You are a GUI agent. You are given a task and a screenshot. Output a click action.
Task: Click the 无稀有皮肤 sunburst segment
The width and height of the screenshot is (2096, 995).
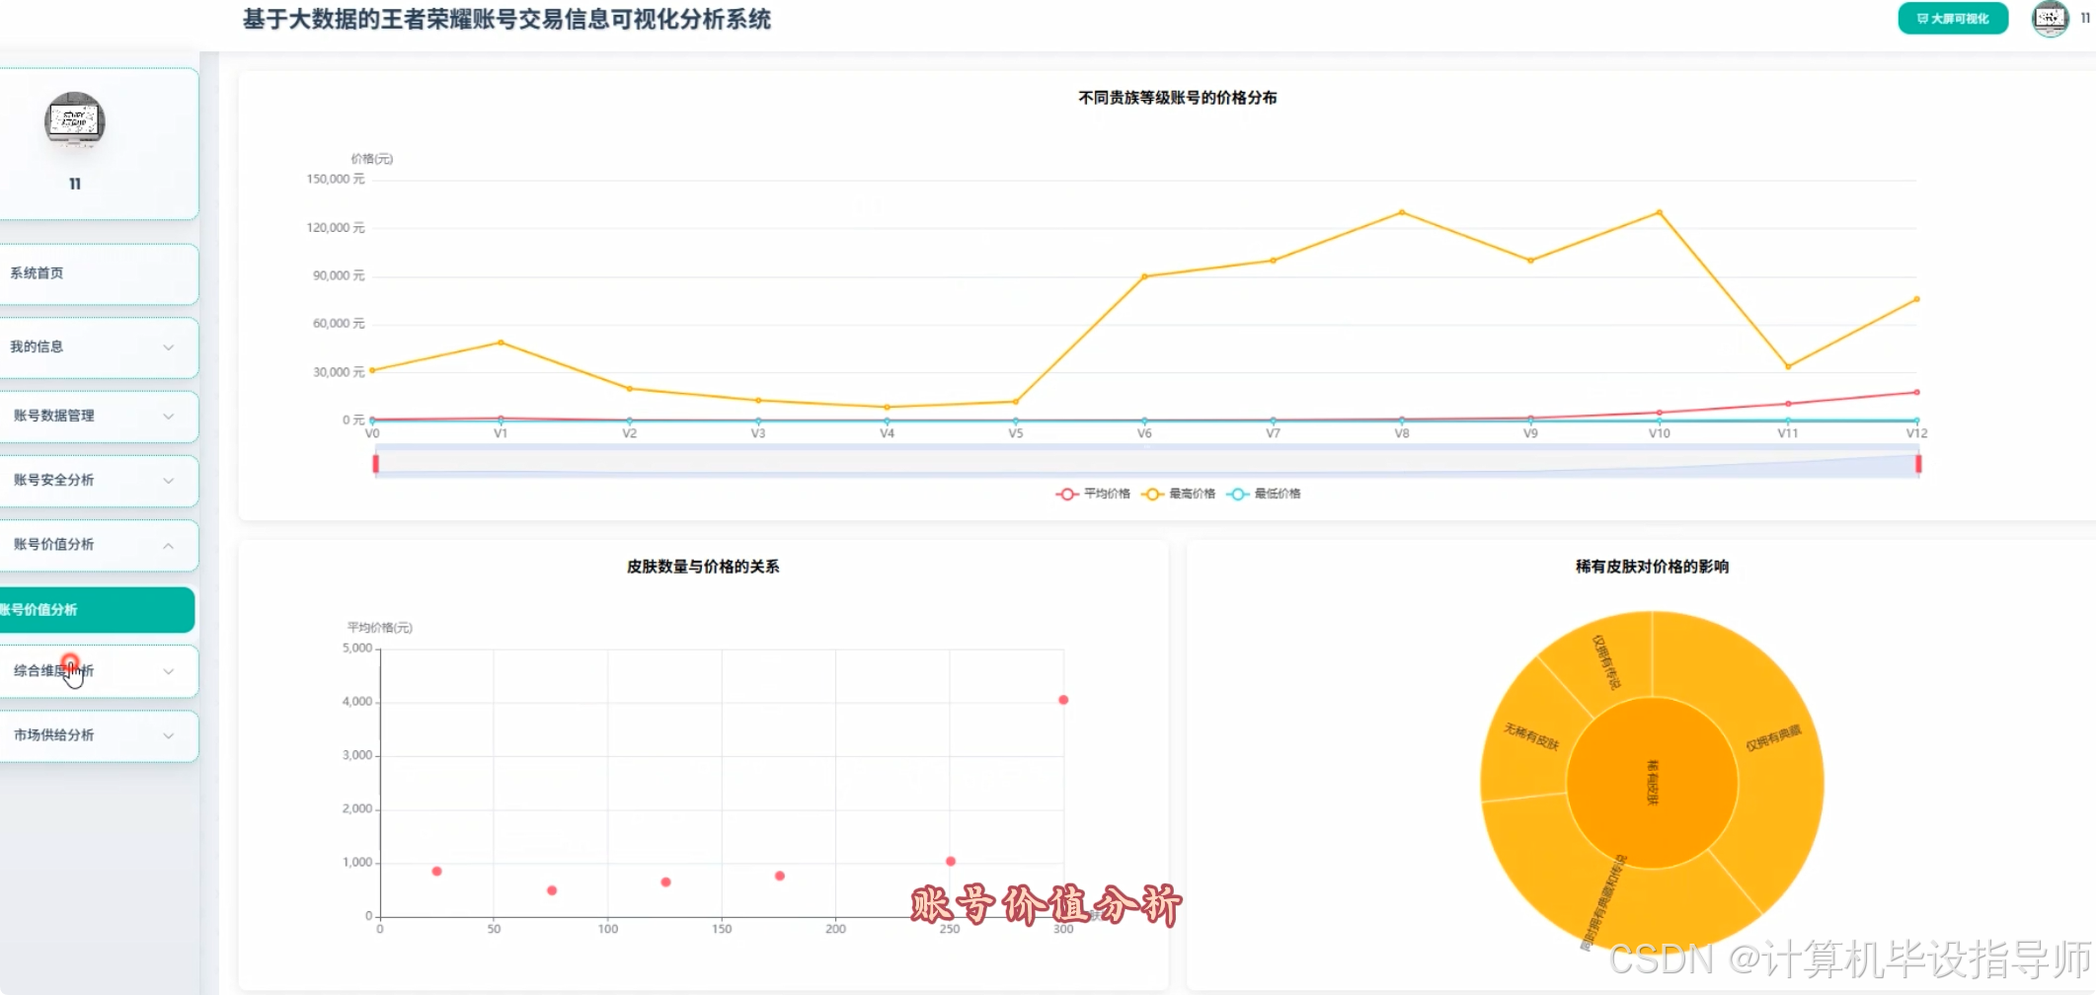(1530, 736)
